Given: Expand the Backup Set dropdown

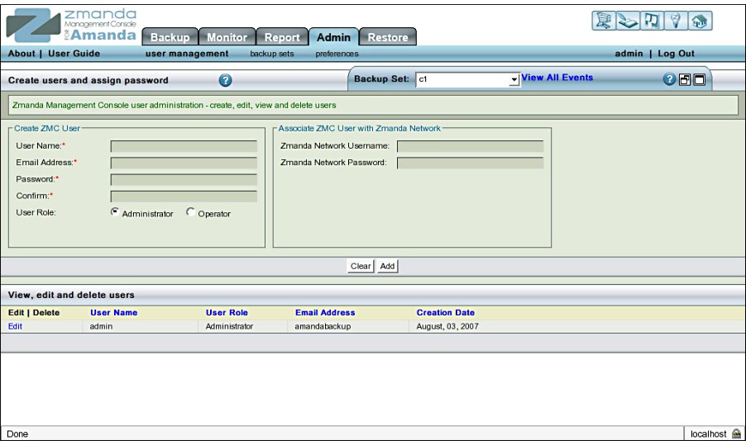Looking at the screenshot, I should click(514, 79).
